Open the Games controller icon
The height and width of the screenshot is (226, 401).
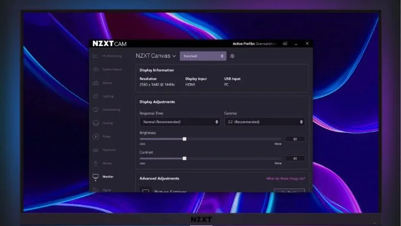point(96,83)
